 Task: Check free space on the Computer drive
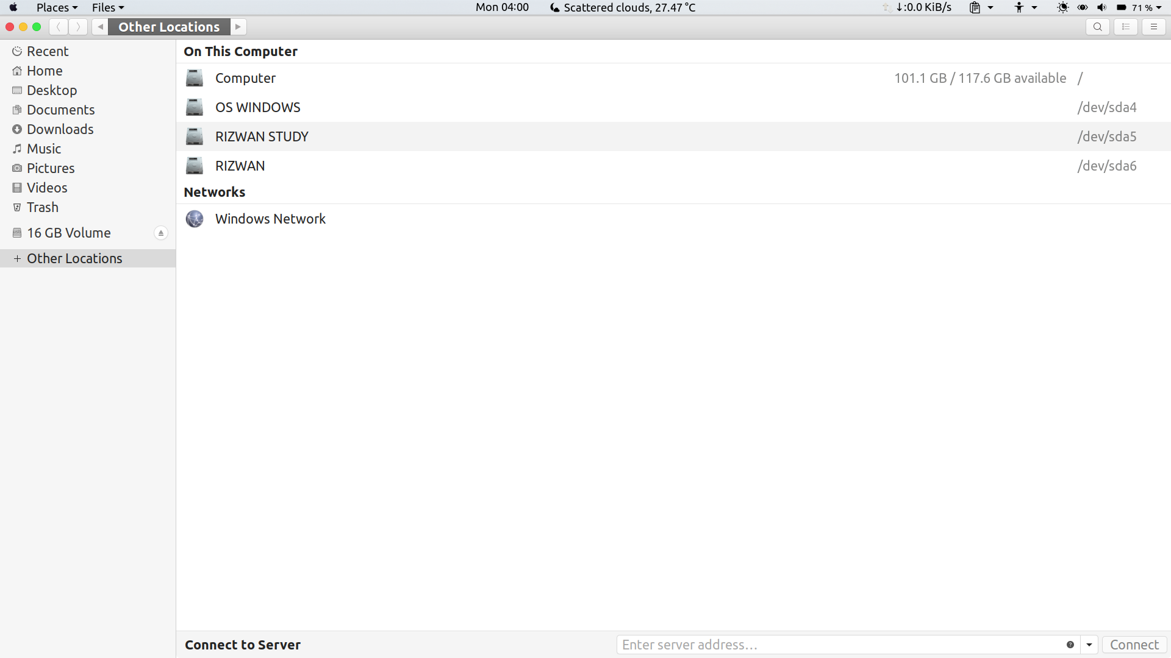(x=980, y=78)
